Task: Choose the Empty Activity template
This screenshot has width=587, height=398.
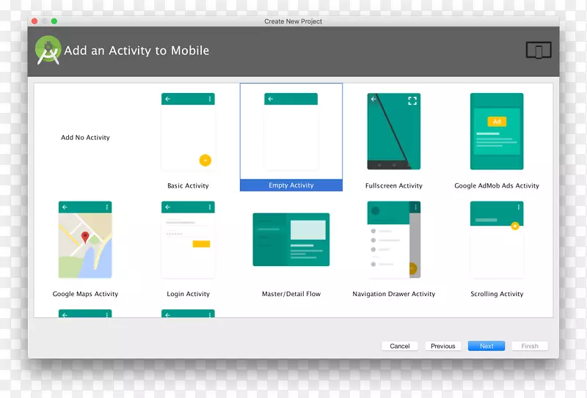Action: 291,133
